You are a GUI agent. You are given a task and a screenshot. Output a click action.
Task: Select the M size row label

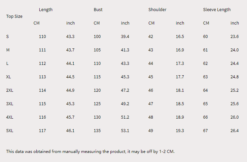[8, 50]
